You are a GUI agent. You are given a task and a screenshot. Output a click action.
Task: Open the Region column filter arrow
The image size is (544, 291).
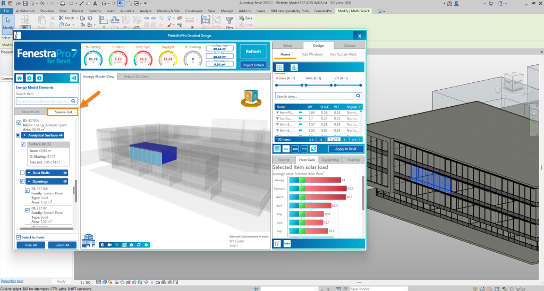tap(360, 107)
